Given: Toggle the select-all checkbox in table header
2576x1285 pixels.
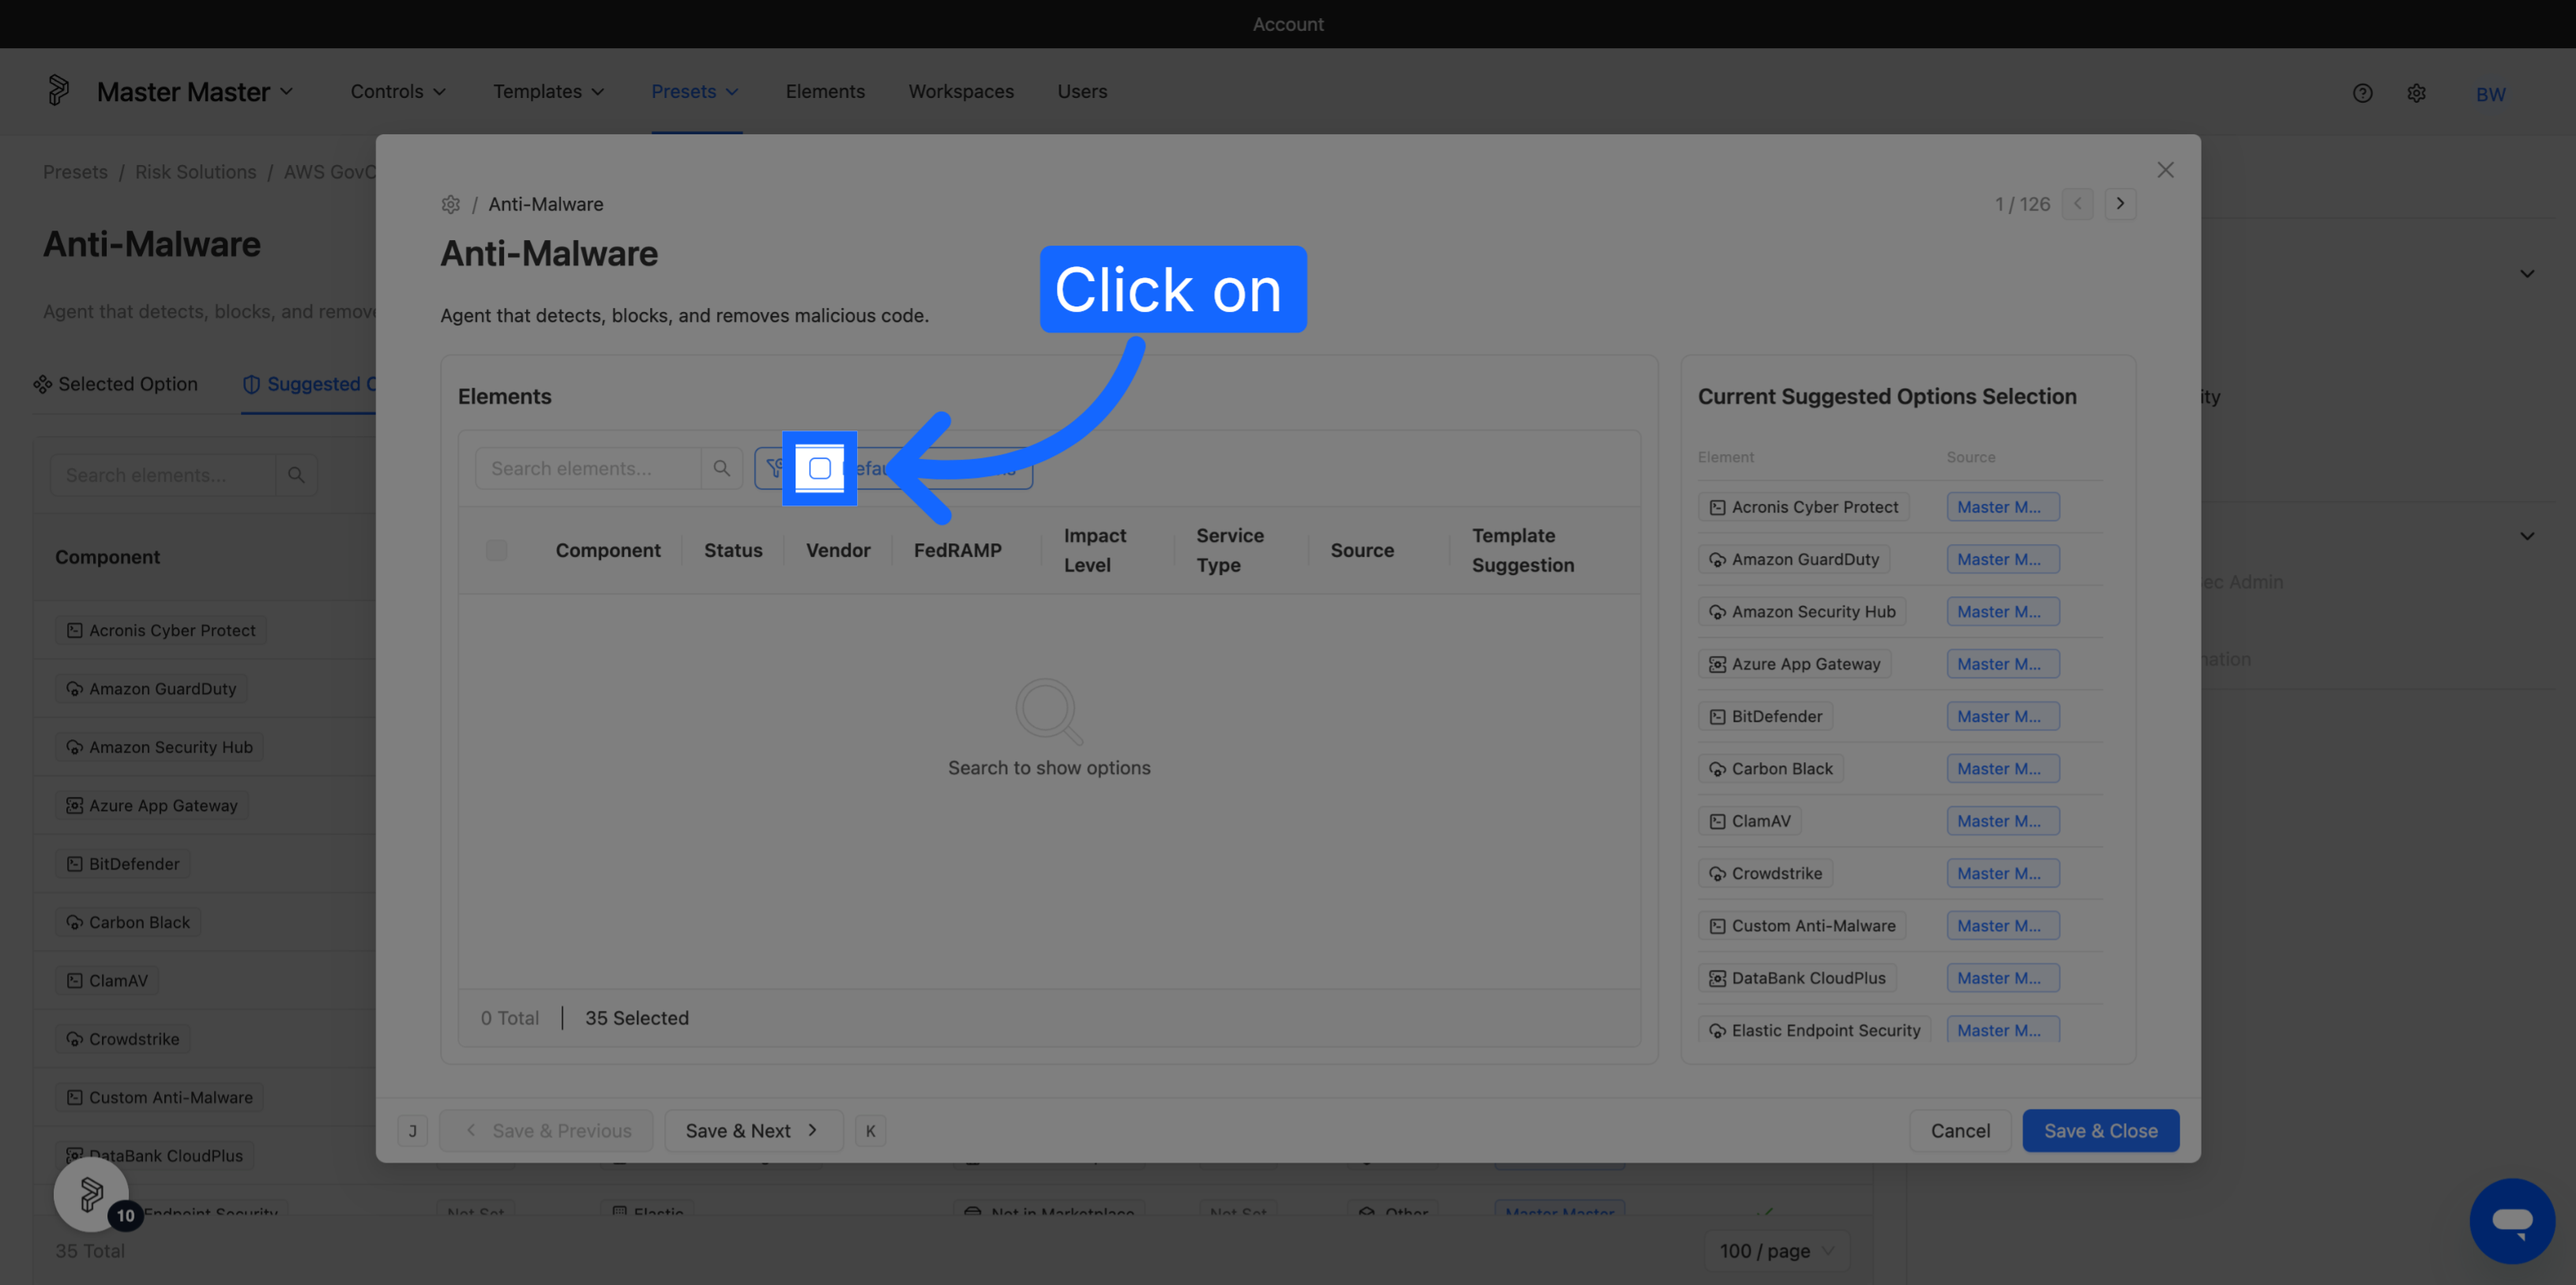Looking at the screenshot, I should (496, 550).
